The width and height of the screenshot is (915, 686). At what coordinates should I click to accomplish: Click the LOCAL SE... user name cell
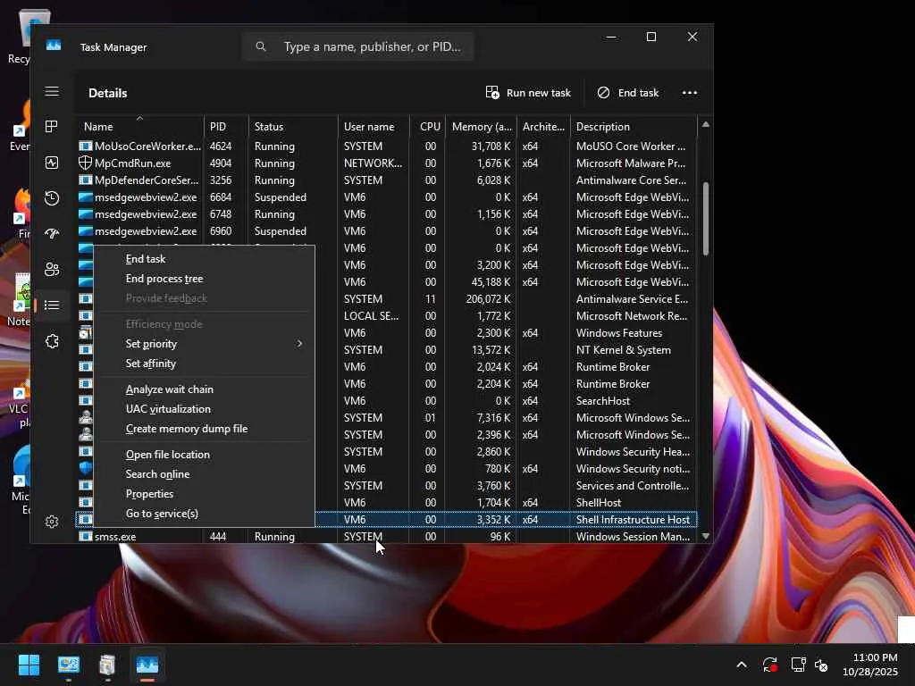[371, 316]
